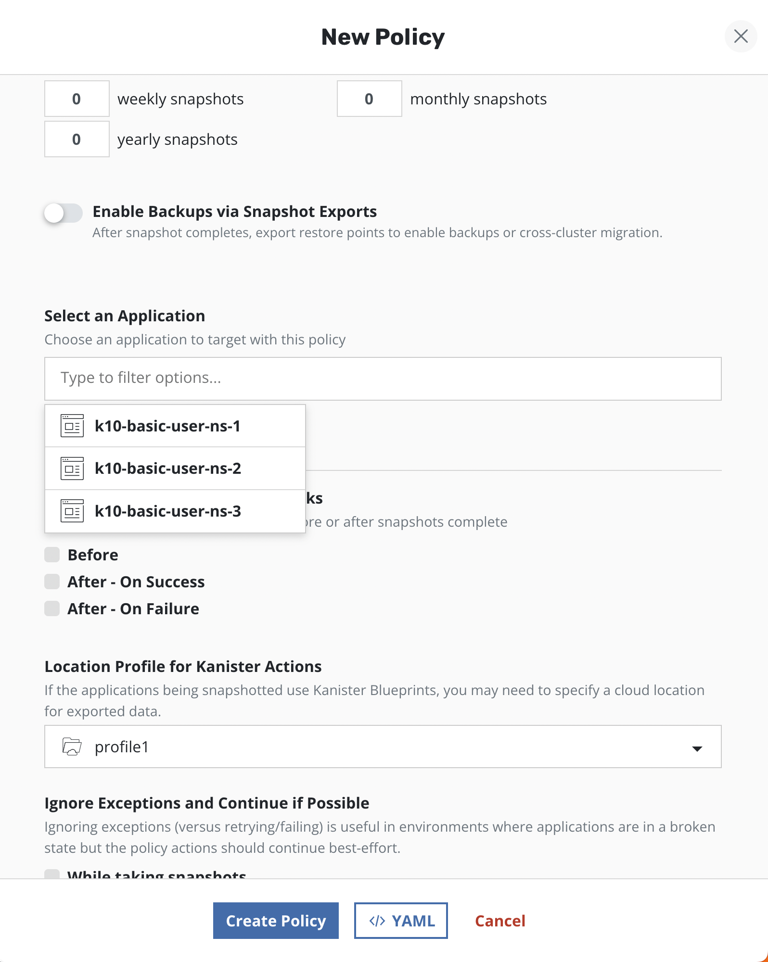
Task: Expand the location profile dropdown arrow
Action: click(697, 748)
